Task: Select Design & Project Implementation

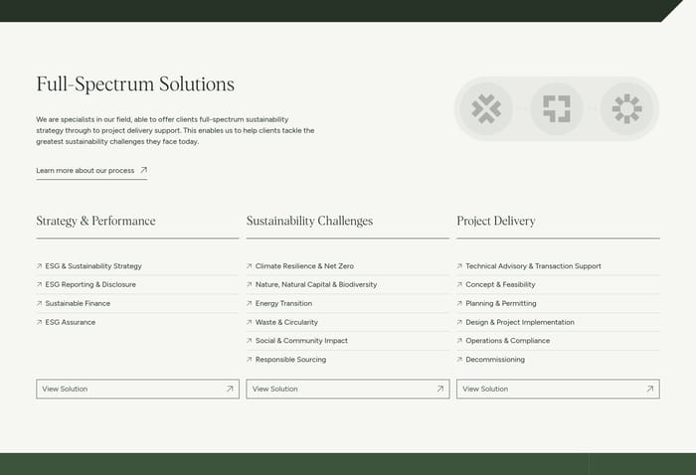Action: tap(520, 322)
